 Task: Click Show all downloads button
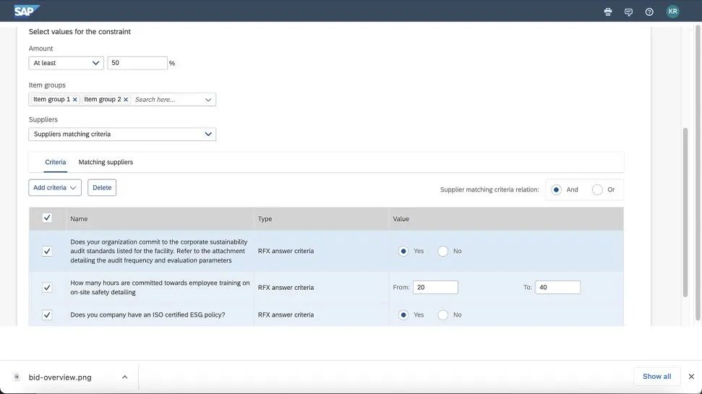point(656,377)
